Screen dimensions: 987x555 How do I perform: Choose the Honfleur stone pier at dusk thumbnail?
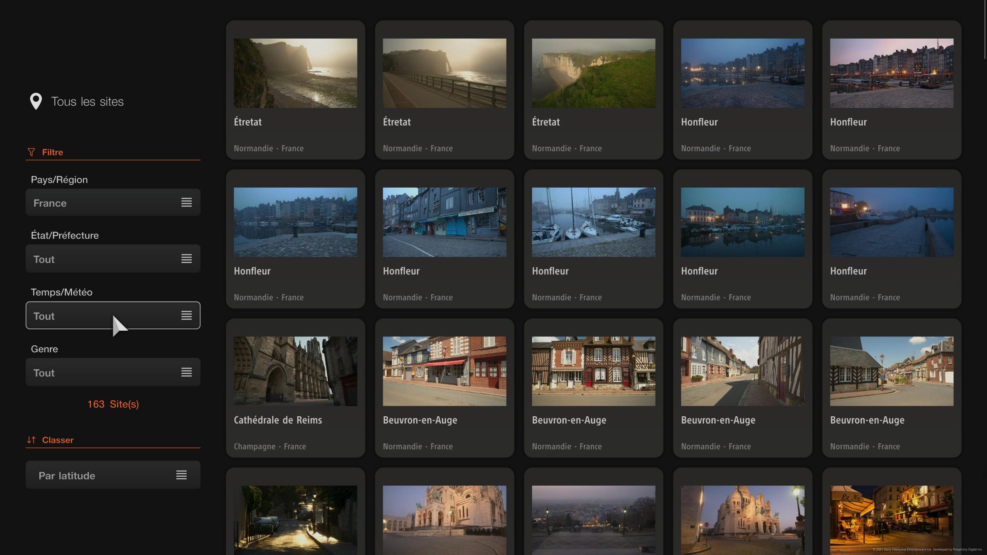tap(892, 222)
